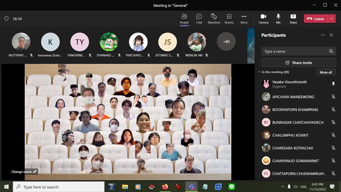Toggle the Camera on or off
Screen dimensions: 341x192
(x=263, y=19)
